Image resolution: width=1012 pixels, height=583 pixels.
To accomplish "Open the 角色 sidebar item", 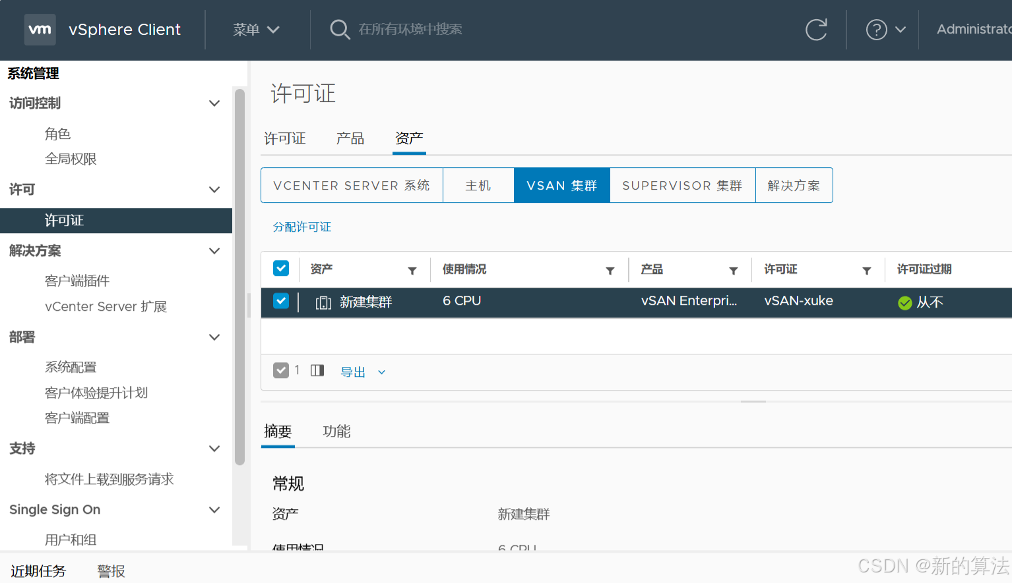I will coord(58,134).
